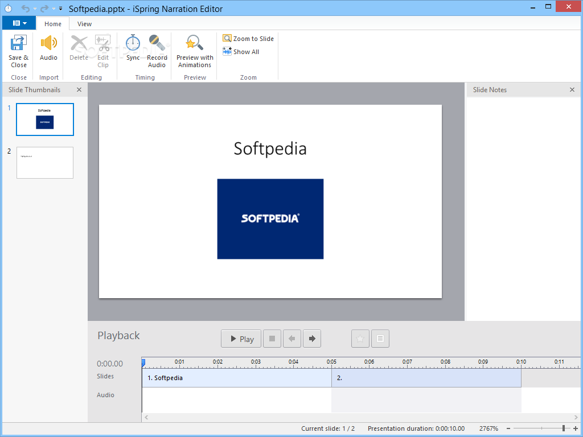
Task: Click Show All in Zoom group
Action: (x=241, y=52)
